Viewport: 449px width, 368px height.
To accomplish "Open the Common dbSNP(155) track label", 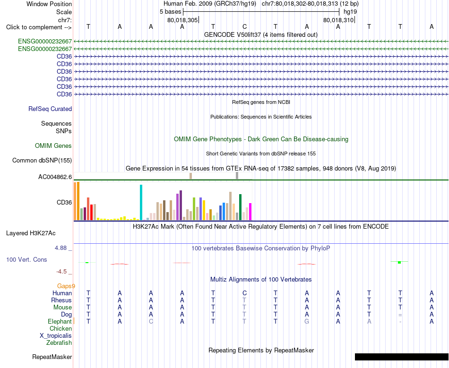I will point(42,160).
